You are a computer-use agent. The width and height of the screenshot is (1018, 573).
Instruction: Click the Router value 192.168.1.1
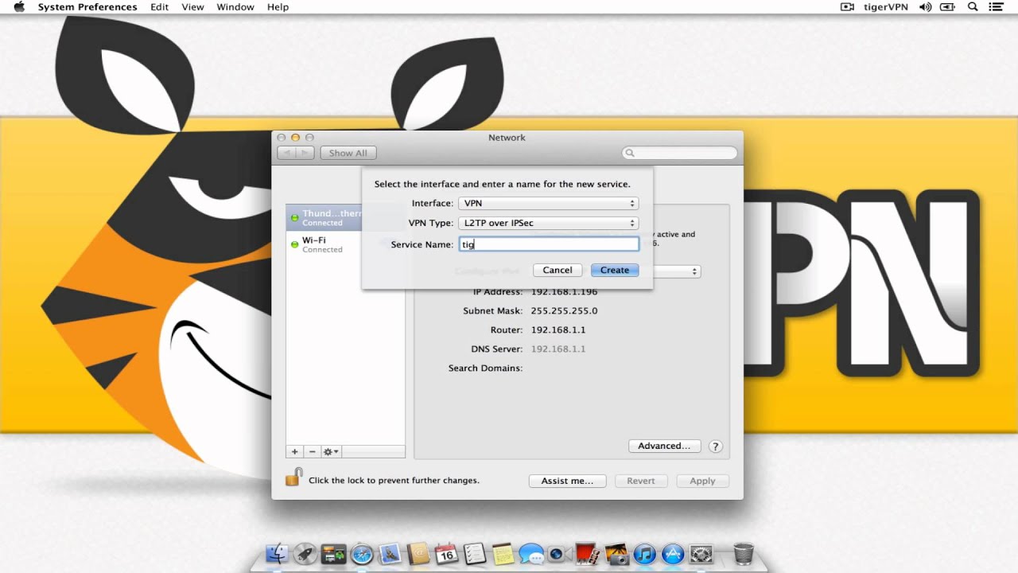(x=558, y=330)
